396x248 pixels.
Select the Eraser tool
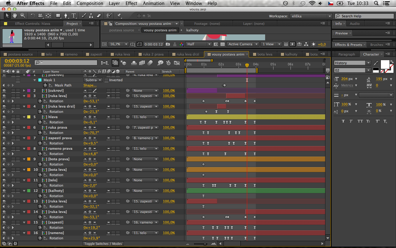coord(99,15)
